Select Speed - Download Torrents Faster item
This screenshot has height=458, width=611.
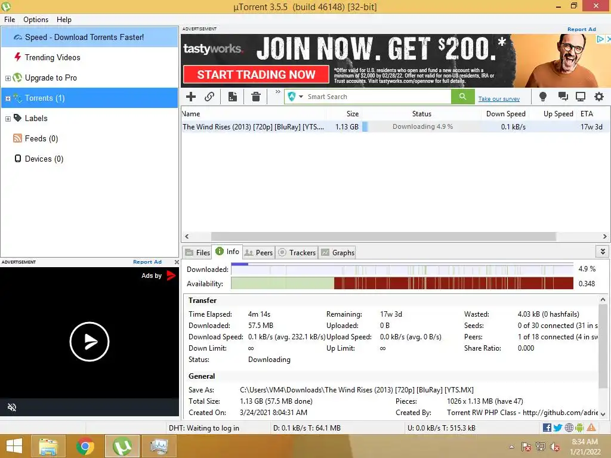coord(90,38)
